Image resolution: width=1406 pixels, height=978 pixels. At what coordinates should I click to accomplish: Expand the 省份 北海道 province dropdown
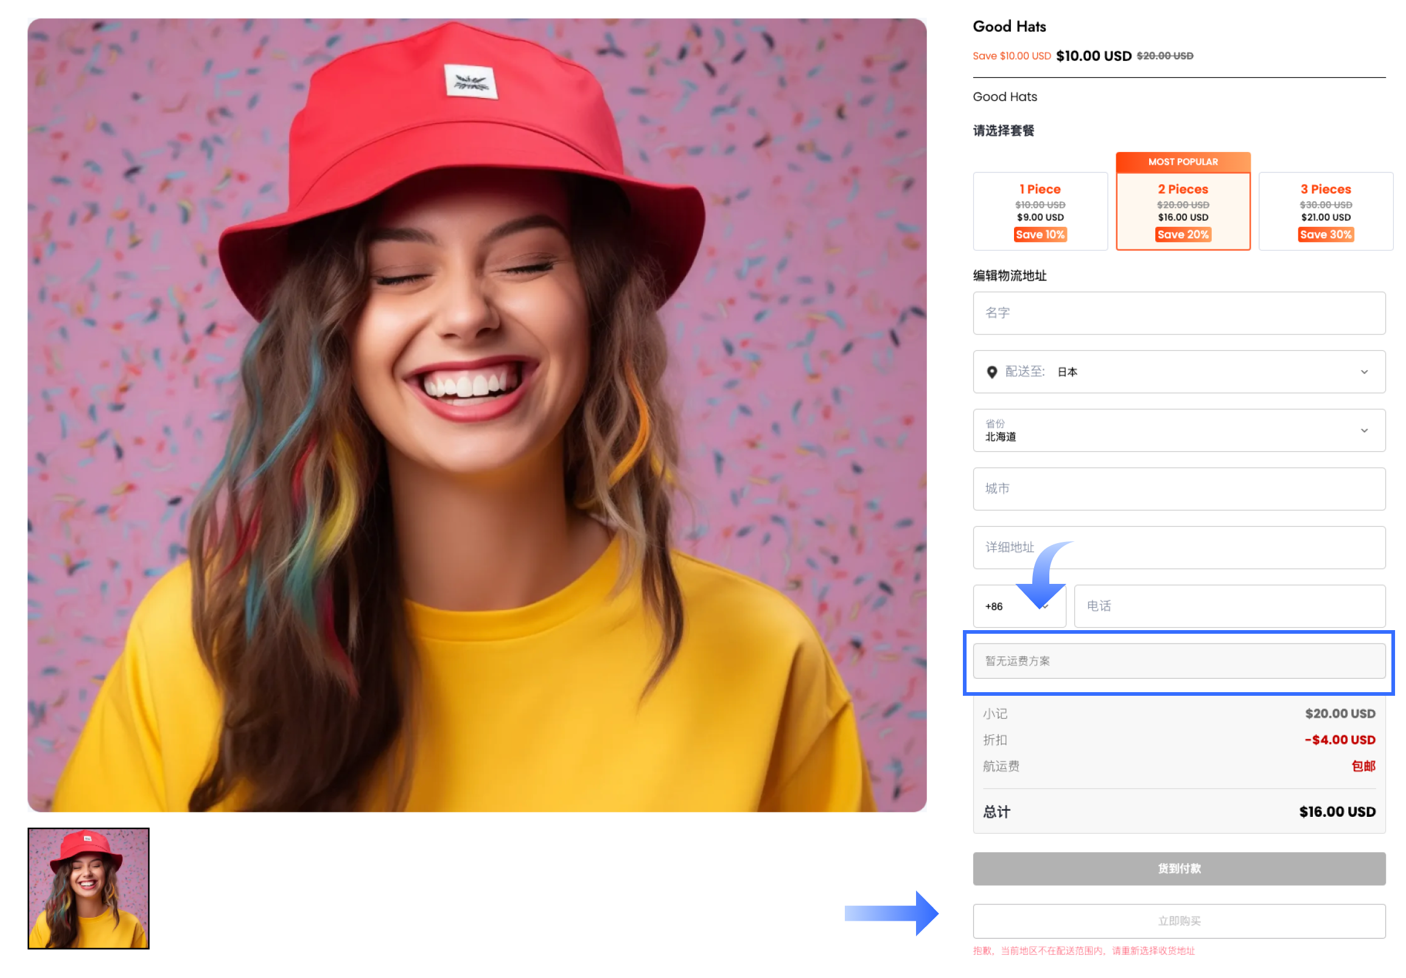pyautogui.click(x=1179, y=430)
